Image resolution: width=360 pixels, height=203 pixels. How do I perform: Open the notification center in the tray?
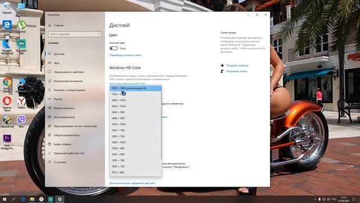354,199
